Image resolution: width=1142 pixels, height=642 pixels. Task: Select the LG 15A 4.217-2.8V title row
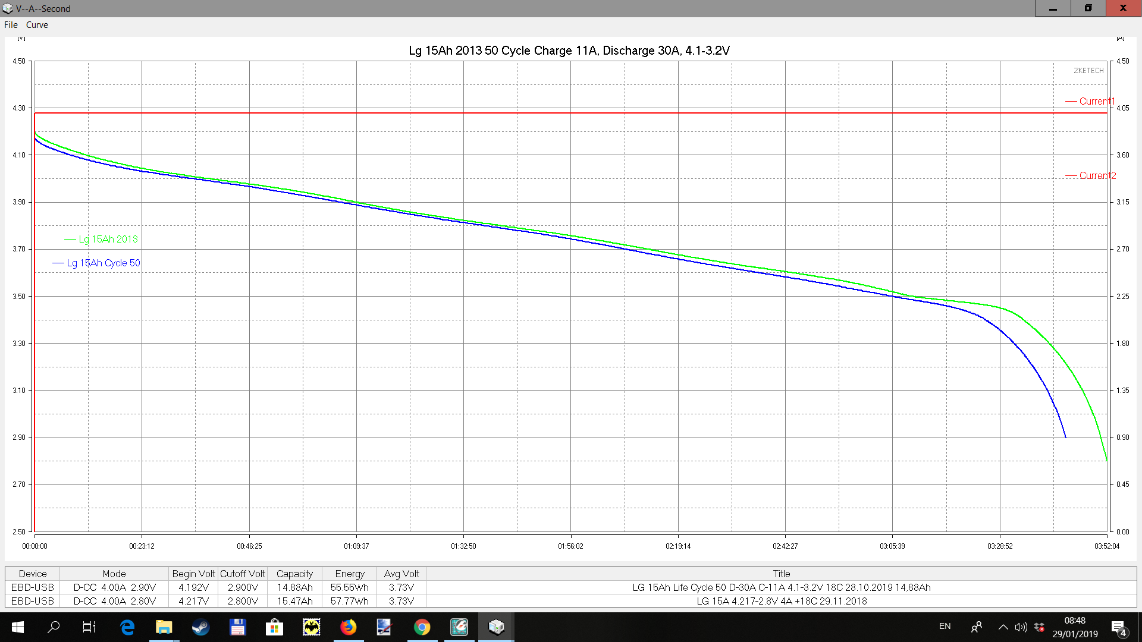(781, 601)
